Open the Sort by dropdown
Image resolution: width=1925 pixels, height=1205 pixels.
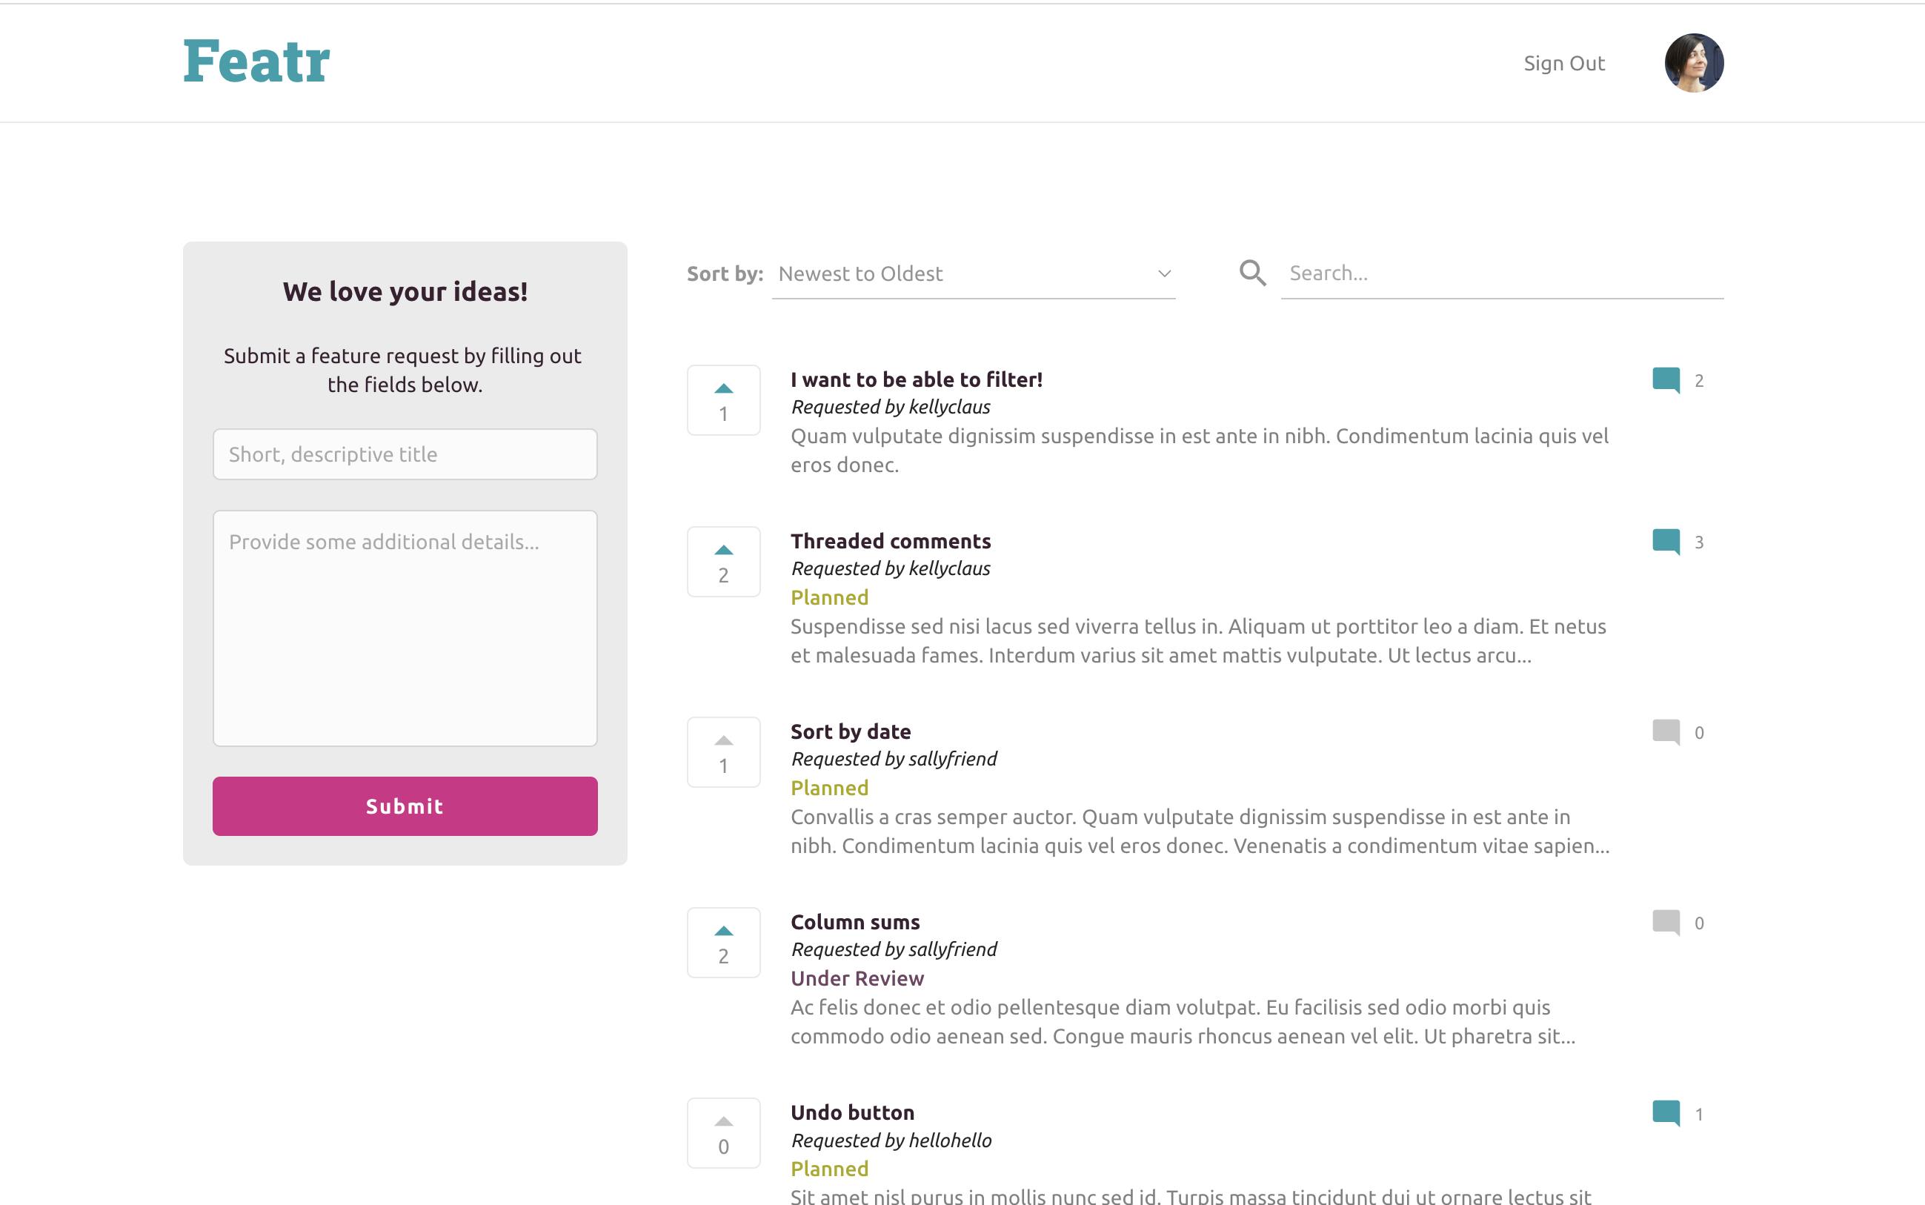pos(972,274)
